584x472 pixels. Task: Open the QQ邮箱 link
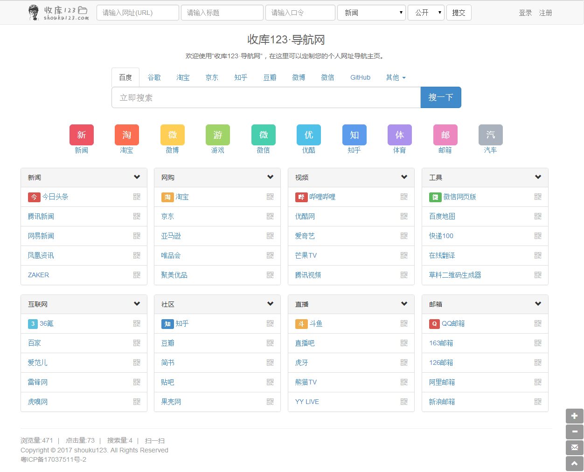pos(453,323)
